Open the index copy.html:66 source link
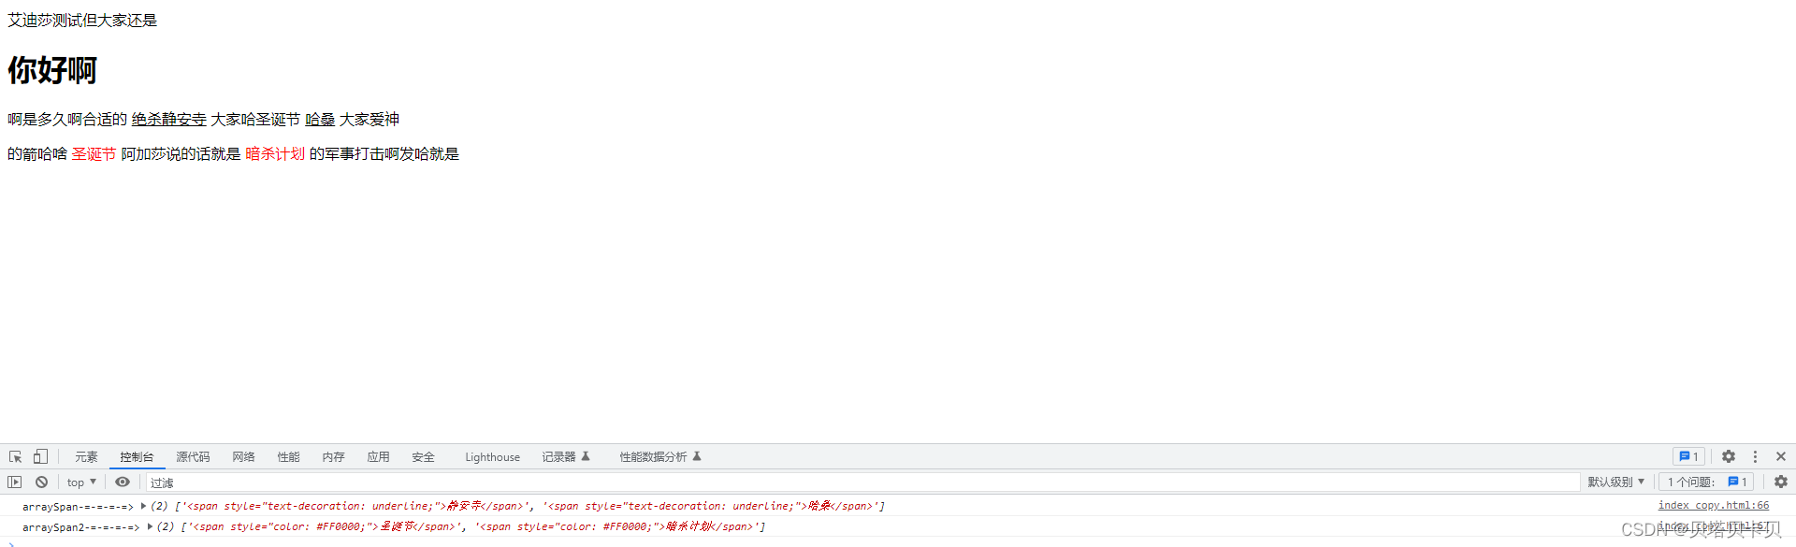Image resolution: width=1796 pixels, height=547 pixels. 1714,505
